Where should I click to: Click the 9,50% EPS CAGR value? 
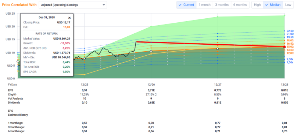(67, 71)
